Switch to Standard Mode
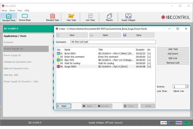193x129 pixels. 9,17
